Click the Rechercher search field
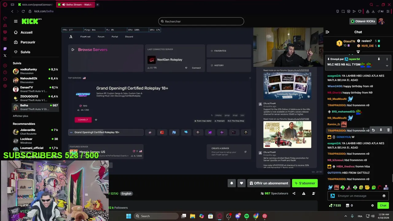This screenshot has width=393, height=221. click(201, 21)
